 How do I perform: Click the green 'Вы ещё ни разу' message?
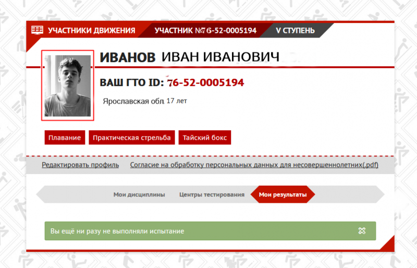[117, 230]
